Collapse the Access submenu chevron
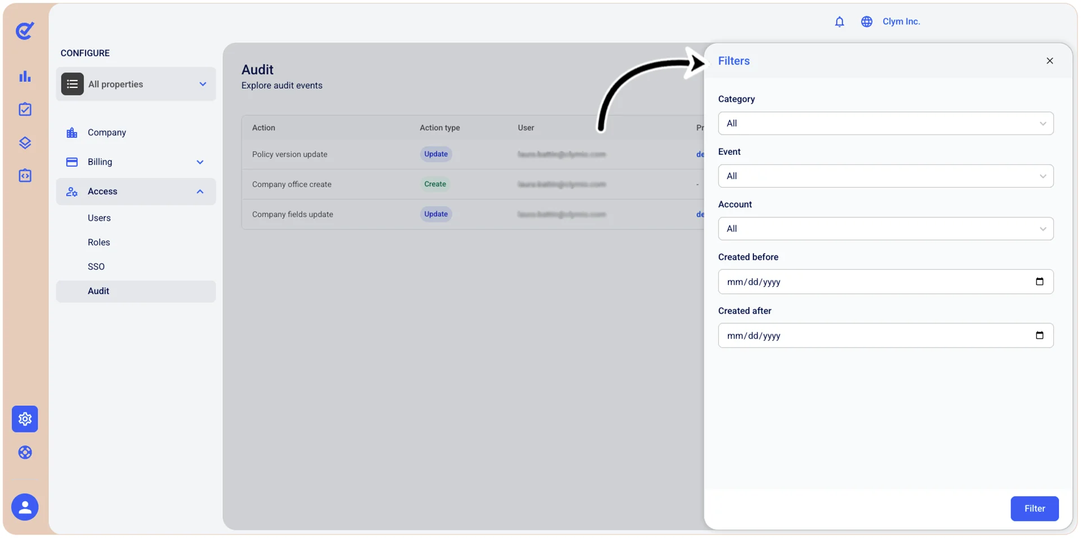This screenshot has height=538, width=1081. 200,192
